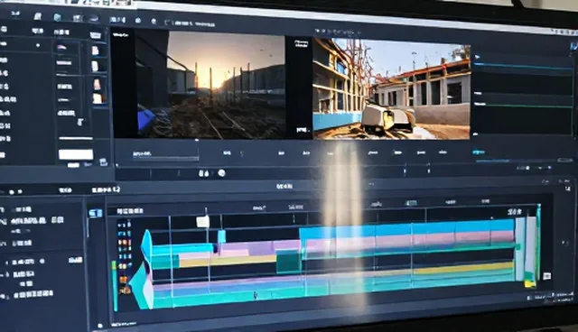578x332 pixels.
Task: Open the blue highlighted tab below the right preview
Action: point(479,152)
